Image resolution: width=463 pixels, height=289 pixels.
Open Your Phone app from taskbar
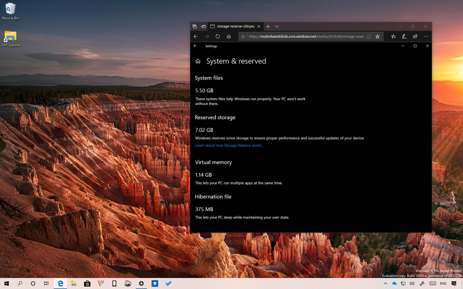(x=114, y=283)
